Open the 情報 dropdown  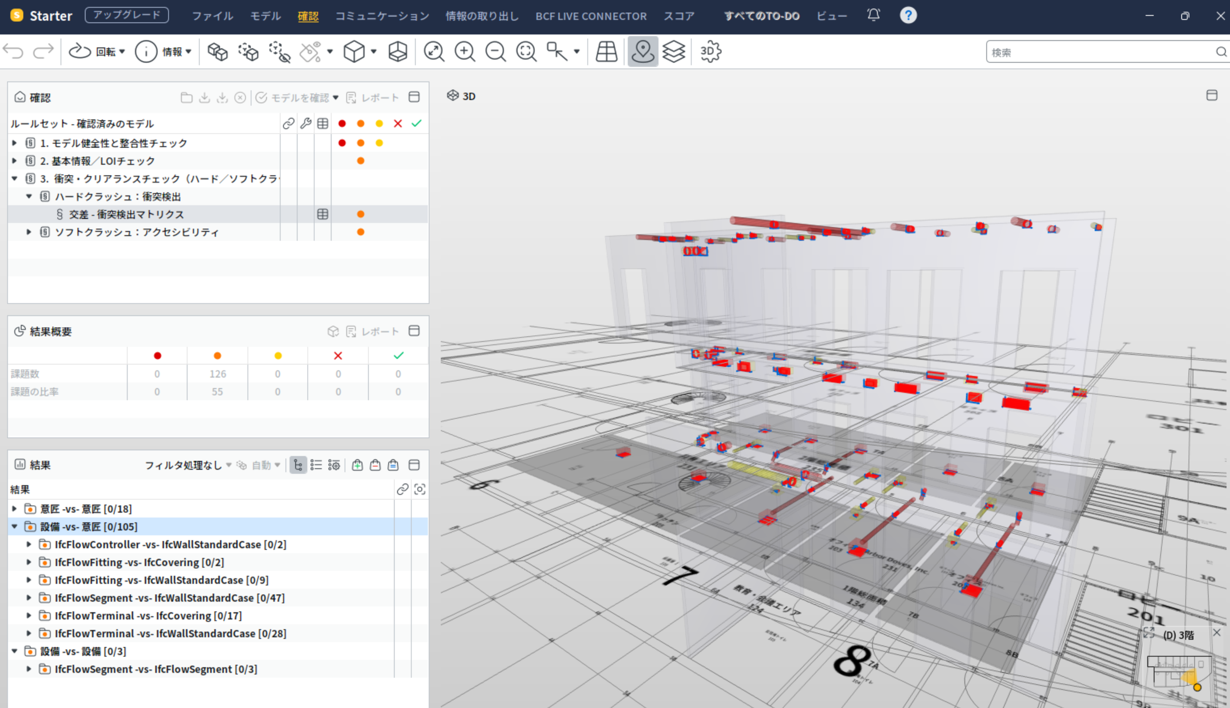163,51
